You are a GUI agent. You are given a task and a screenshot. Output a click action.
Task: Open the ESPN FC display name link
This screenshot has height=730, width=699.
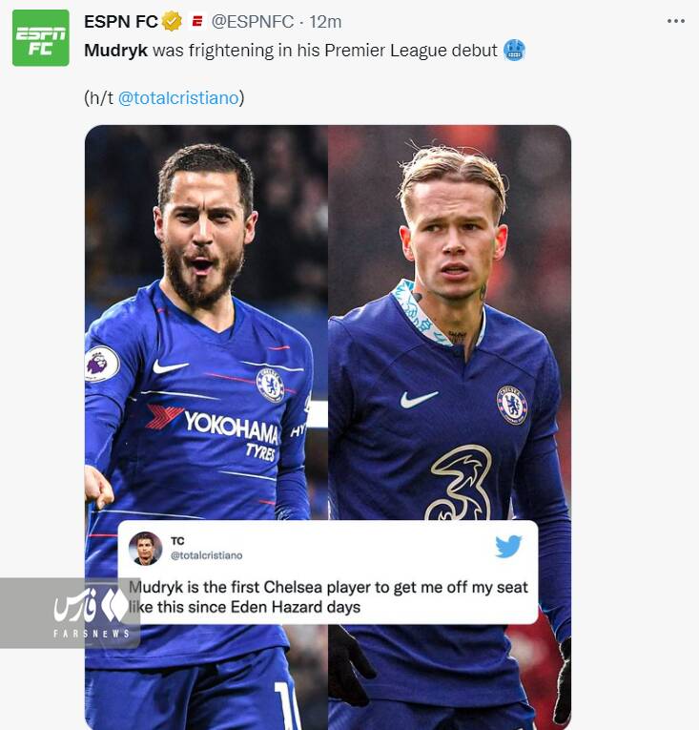pyautogui.click(x=120, y=21)
